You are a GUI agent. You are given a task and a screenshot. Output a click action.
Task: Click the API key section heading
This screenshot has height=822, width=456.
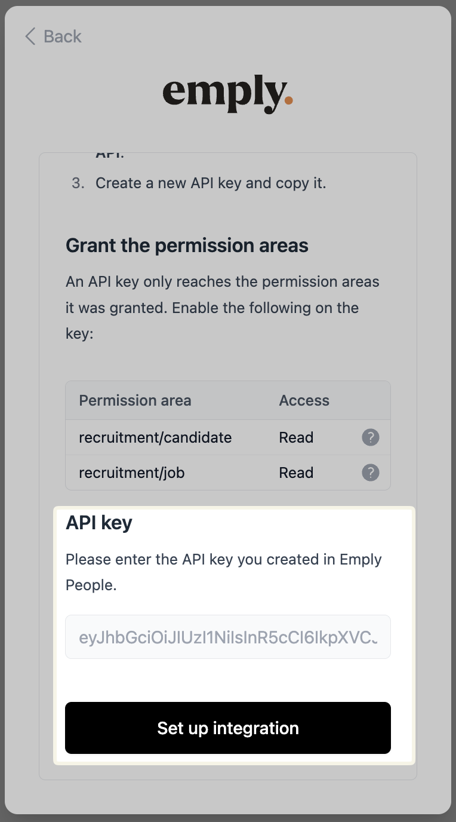pos(99,523)
